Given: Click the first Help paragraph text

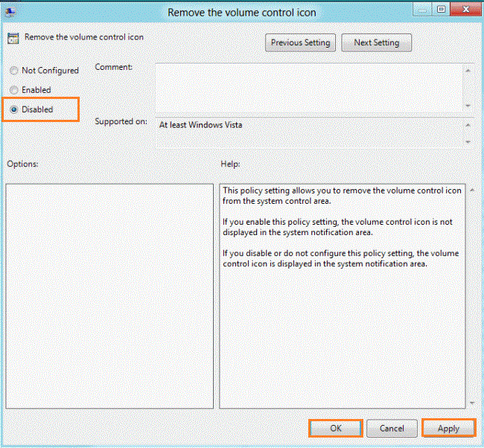Looking at the screenshot, I should pos(342,196).
